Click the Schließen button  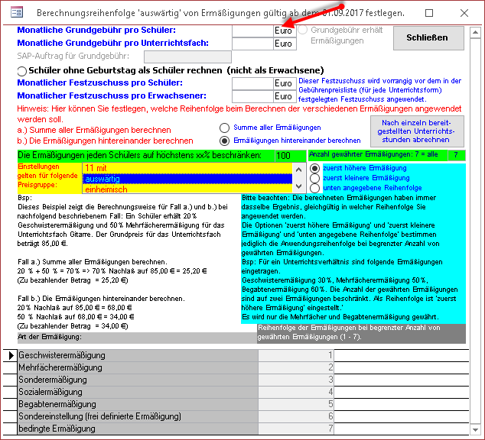coord(427,37)
